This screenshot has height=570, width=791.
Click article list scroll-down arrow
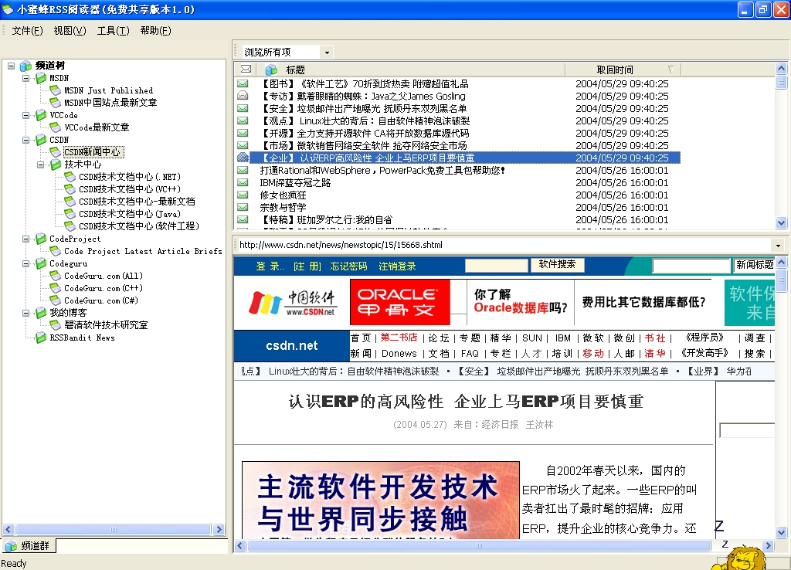781,222
